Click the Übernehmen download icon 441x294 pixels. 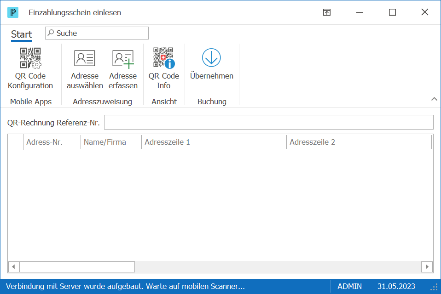pyautogui.click(x=211, y=57)
